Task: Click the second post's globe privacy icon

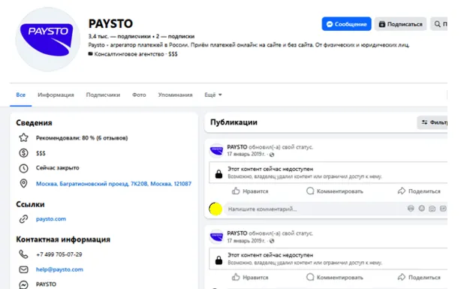Action: point(272,241)
